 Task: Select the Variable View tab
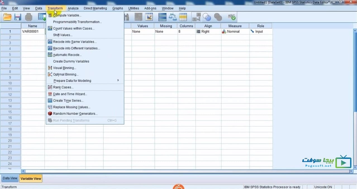click(31, 179)
